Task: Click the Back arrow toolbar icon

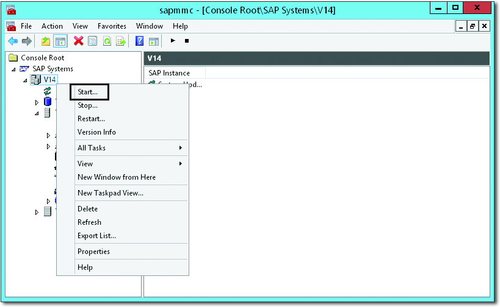Action: (13, 41)
